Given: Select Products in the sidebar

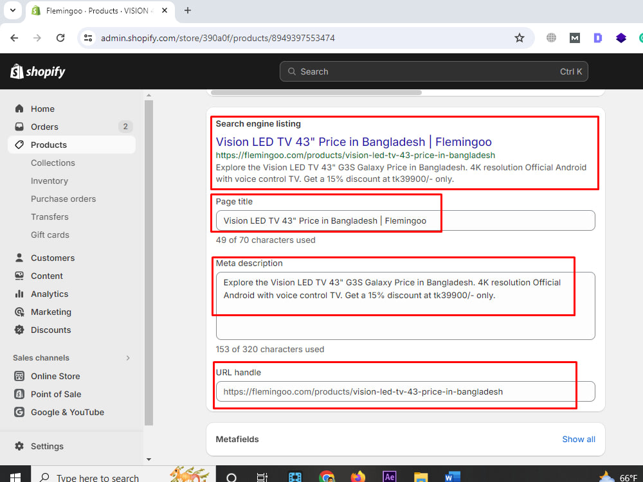Looking at the screenshot, I should point(72,145).
